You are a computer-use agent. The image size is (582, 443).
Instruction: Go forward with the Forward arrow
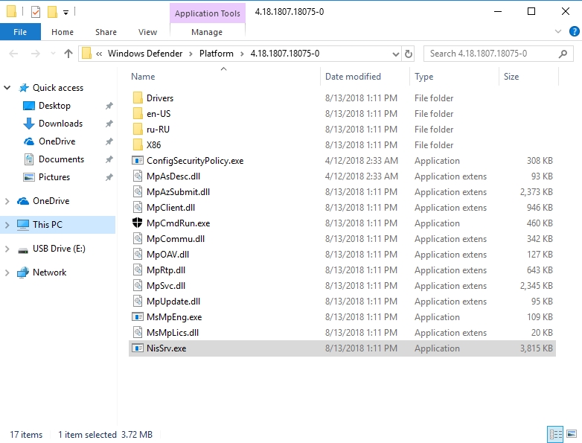point(36,54)
